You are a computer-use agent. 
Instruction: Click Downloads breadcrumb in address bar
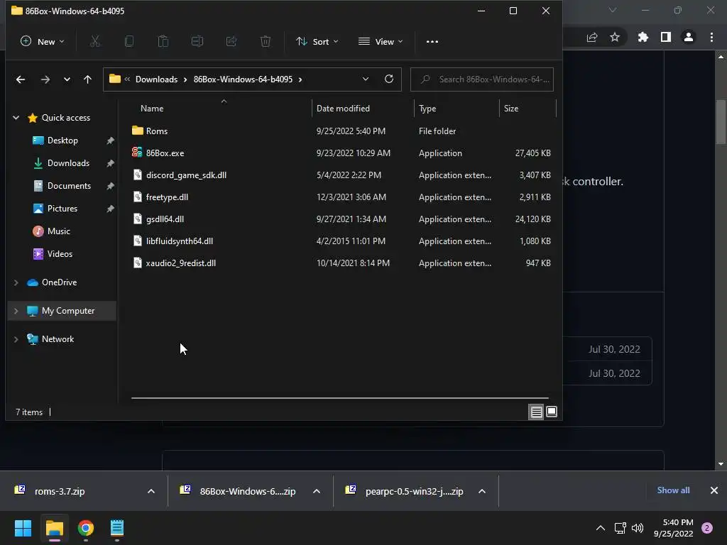pos(156,79)
